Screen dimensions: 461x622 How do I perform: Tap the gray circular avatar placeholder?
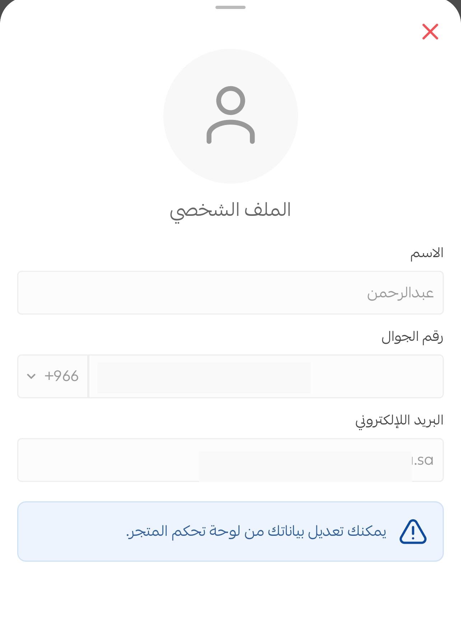click(x=230, y=116)
